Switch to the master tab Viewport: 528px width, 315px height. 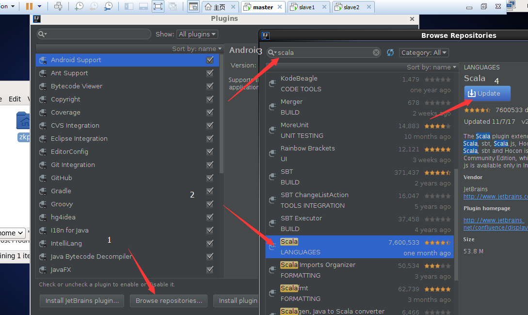click(x=263, y=7)
